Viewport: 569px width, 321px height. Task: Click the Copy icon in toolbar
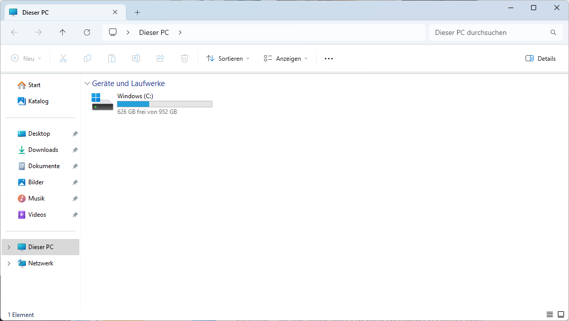tap(87, 58)
